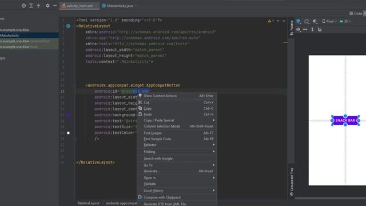The height and width of the screenshot is (206, 366).
Task: Collapse the closing RelativeLayout fold marker
Action: [75, 163]
